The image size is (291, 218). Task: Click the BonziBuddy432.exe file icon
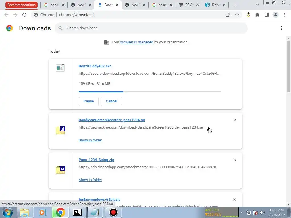(x=60, y=68)
